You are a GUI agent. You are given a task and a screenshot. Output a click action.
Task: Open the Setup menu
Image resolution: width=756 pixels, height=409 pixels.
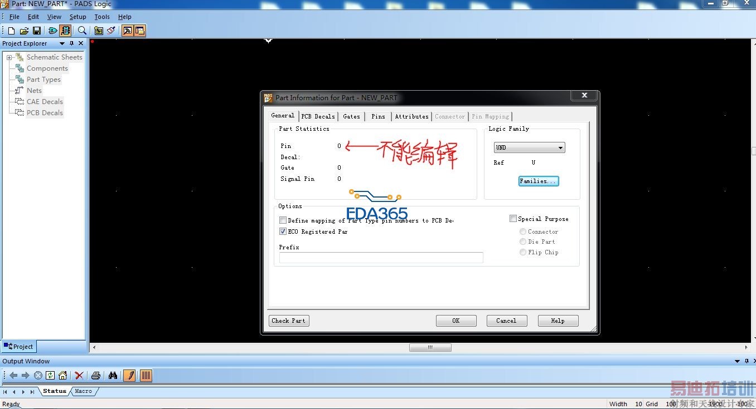(x=78, y=17)
